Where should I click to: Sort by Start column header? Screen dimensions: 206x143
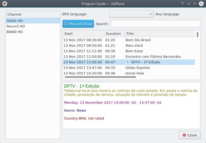tap(84, 34)
